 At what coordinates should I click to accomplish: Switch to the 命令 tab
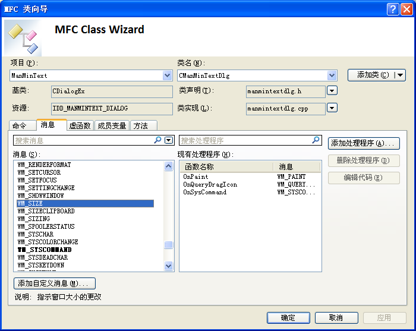pyautogui.click(x=23, y=125)
